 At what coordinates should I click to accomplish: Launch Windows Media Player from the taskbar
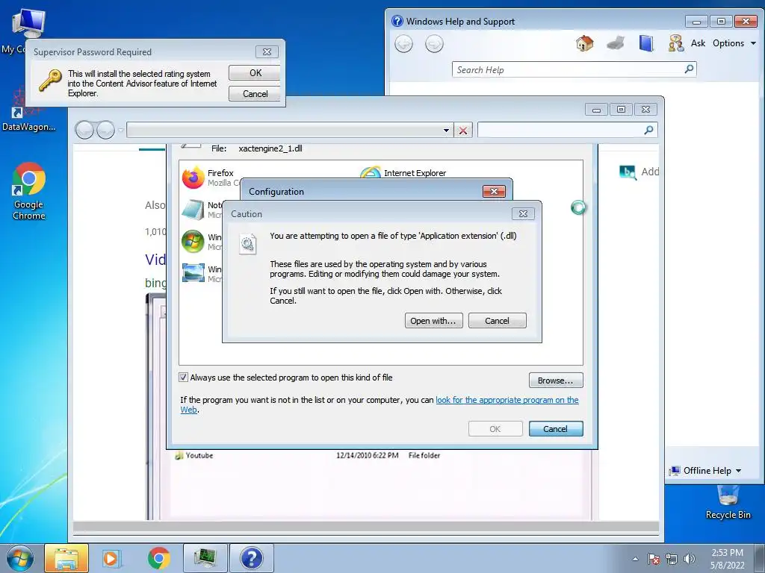(x=111, y=558)
